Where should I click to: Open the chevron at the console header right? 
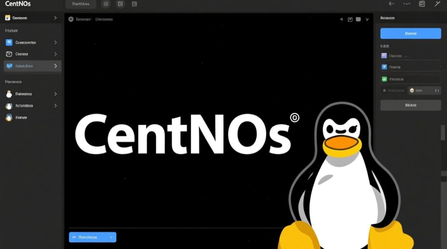(x=367, y=19)
